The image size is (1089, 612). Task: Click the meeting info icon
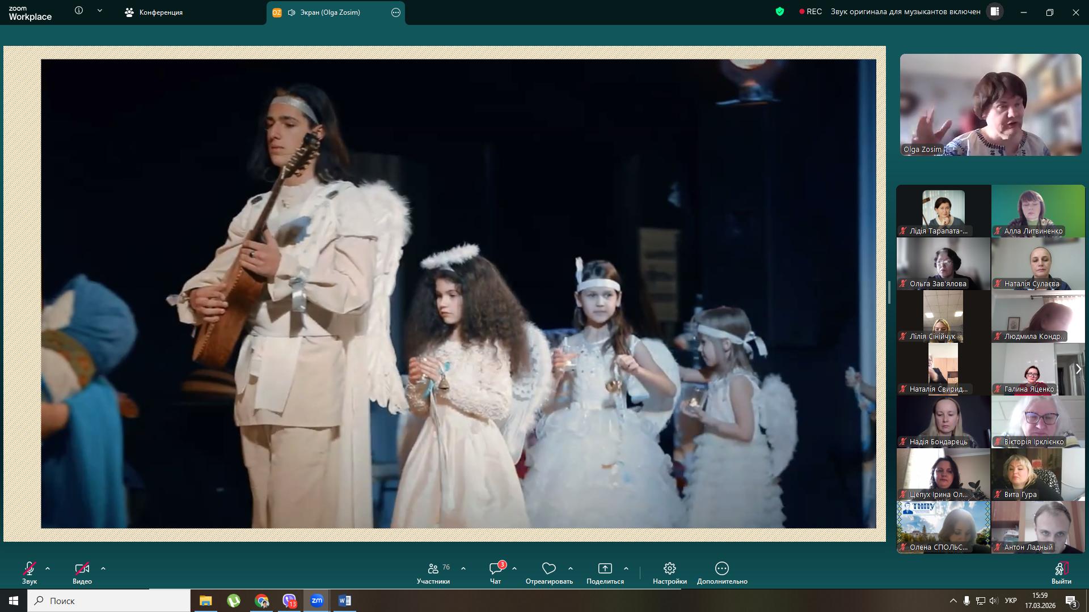pos(79,11)
